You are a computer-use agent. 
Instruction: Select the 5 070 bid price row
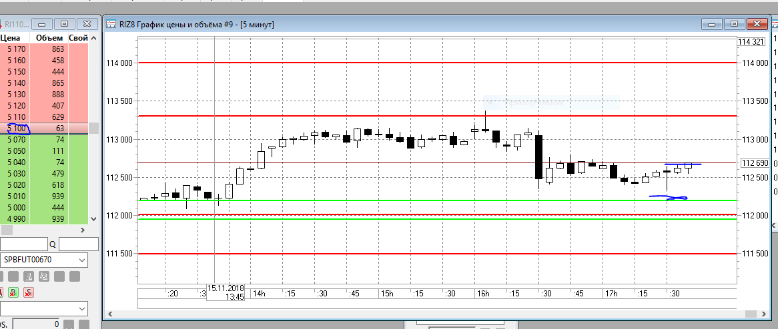pyautogui.click(x=44, y=140)
